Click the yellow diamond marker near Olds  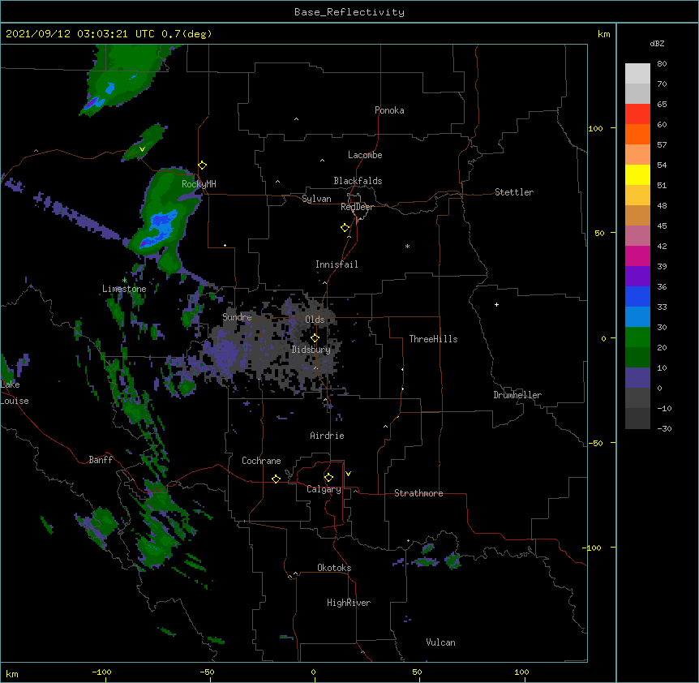[315, 338]
